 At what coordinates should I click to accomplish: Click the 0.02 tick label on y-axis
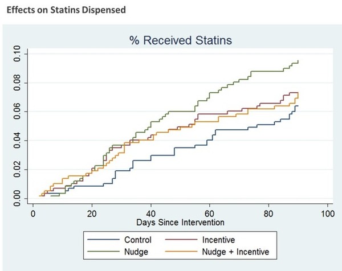click(18, 170)
